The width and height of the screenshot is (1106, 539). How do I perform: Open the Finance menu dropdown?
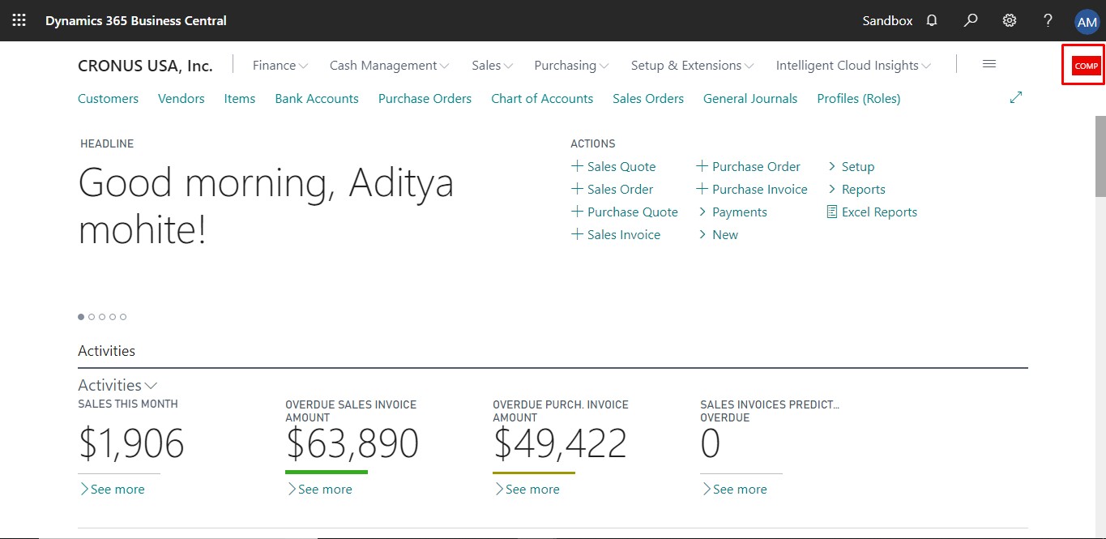(x=280, y=66)
